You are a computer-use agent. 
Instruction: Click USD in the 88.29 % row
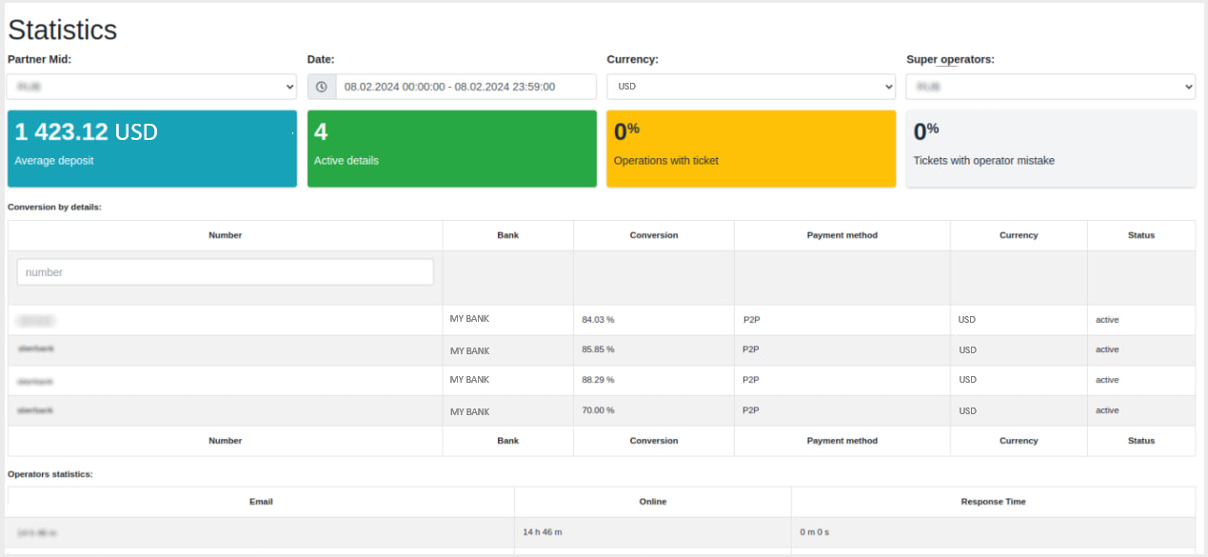click(x=967, y=380)
